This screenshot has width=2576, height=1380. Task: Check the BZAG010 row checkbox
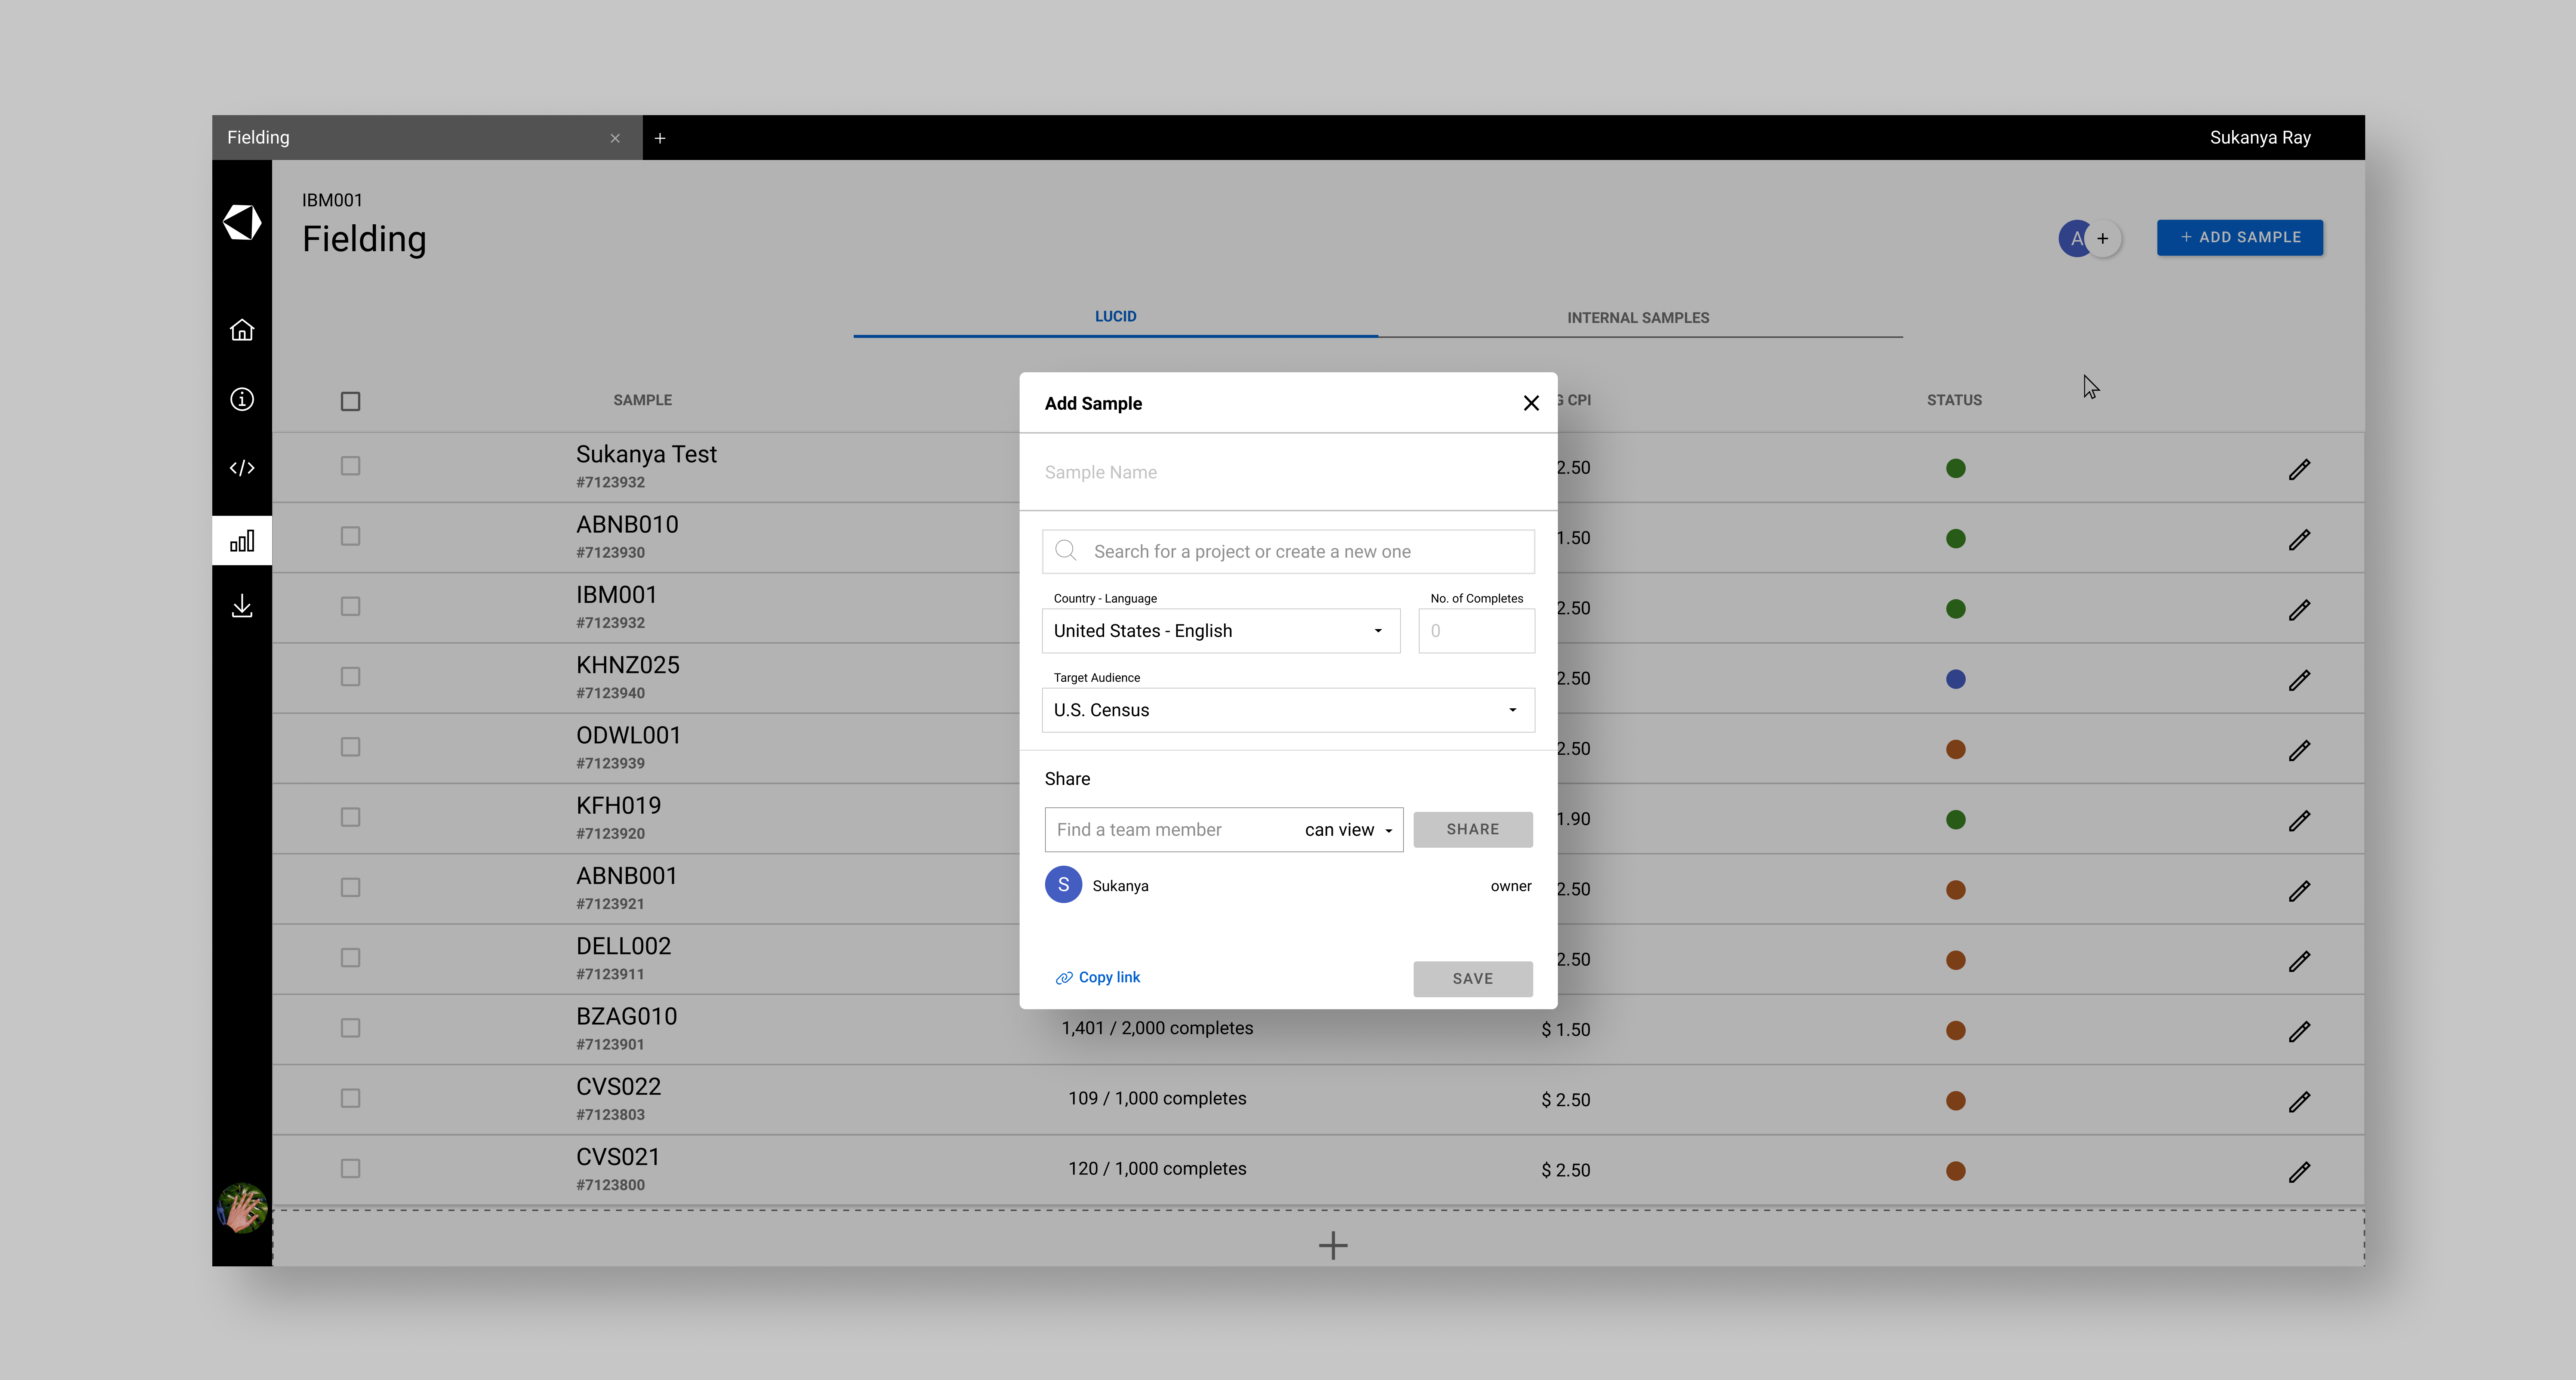pyautogui.click(x=350, y=1028)
